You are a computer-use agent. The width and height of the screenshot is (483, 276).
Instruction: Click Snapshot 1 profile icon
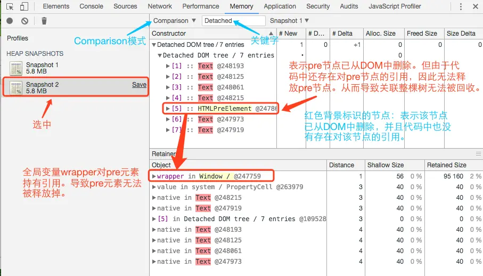16,68
